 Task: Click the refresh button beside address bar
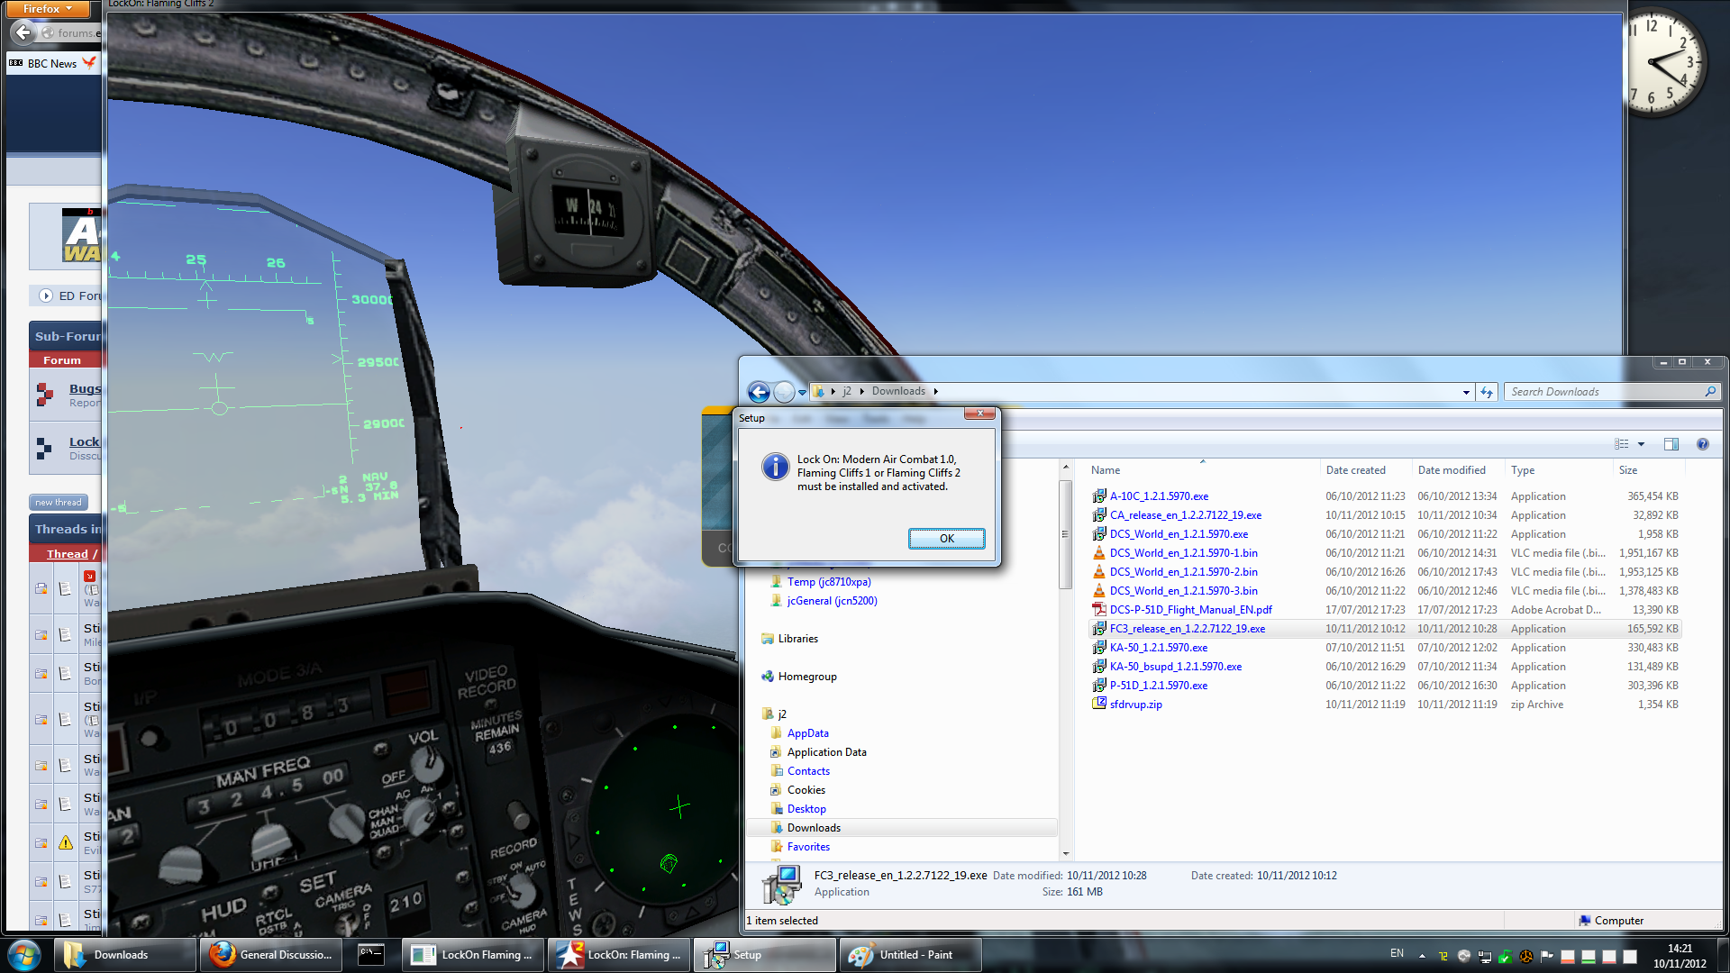1487,392
